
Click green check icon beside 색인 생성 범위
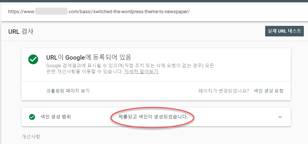(32, 117)
